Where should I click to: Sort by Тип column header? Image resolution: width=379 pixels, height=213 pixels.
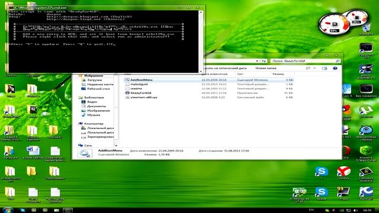click(x=253, y=74)
